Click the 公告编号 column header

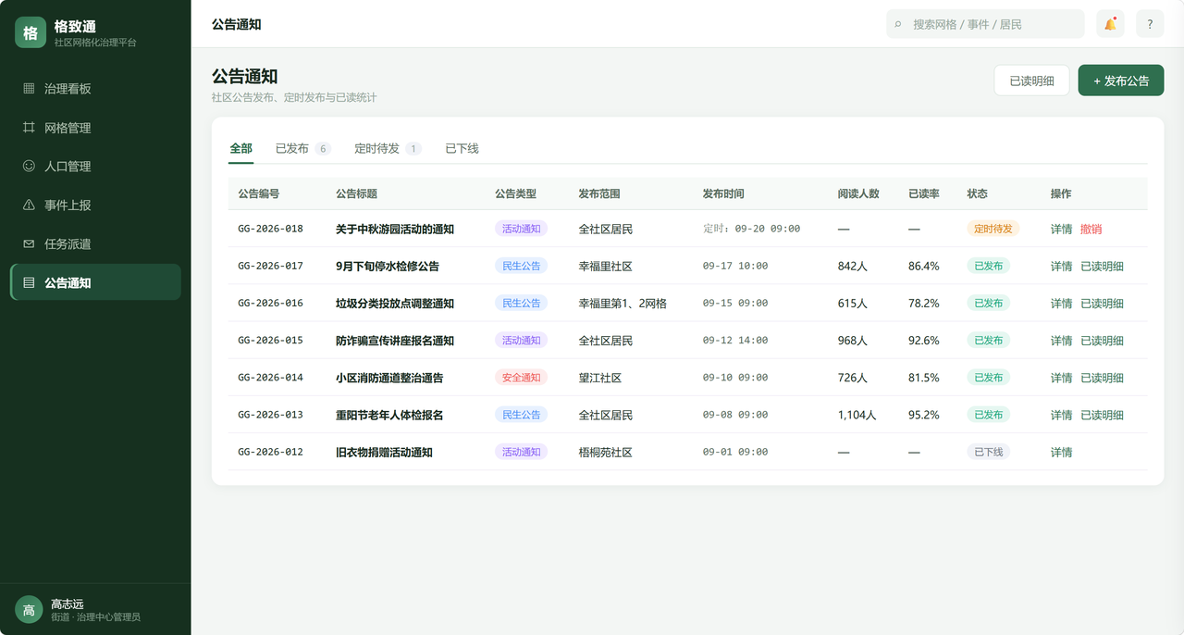click(259, 194)
